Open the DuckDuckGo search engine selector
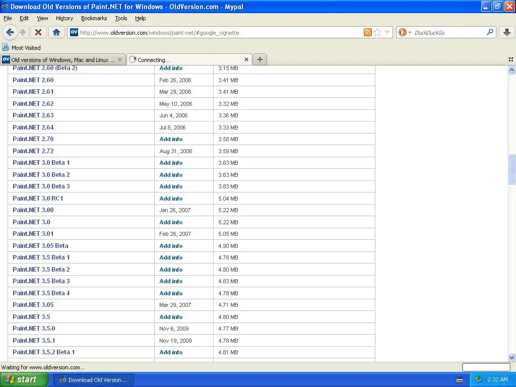Viewport: 516px width, 387px height. point(405,32)
